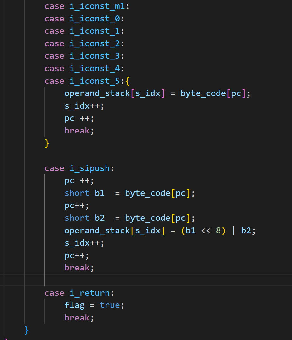Click the i_return case label

90,293
